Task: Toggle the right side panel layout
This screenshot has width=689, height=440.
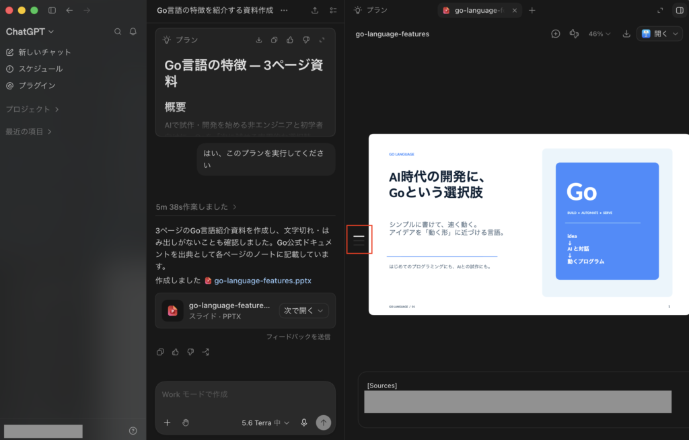Action: [x=680, y=10]
